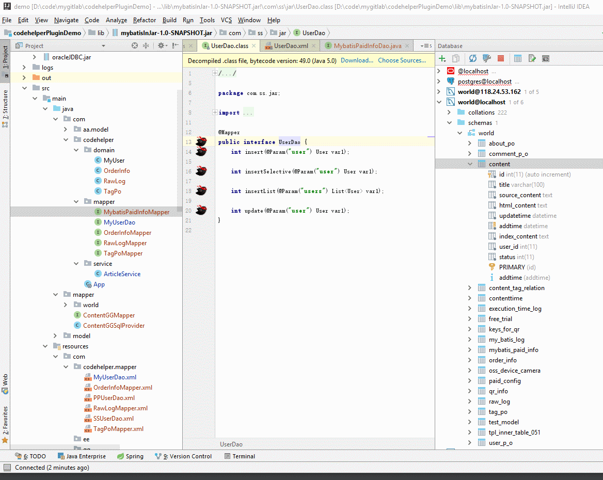The image size is (603, 480).
Task: Open the VCS menu
Action: coord(226,20)
